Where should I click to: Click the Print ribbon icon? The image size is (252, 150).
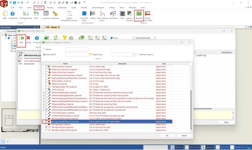pos(36,15)
